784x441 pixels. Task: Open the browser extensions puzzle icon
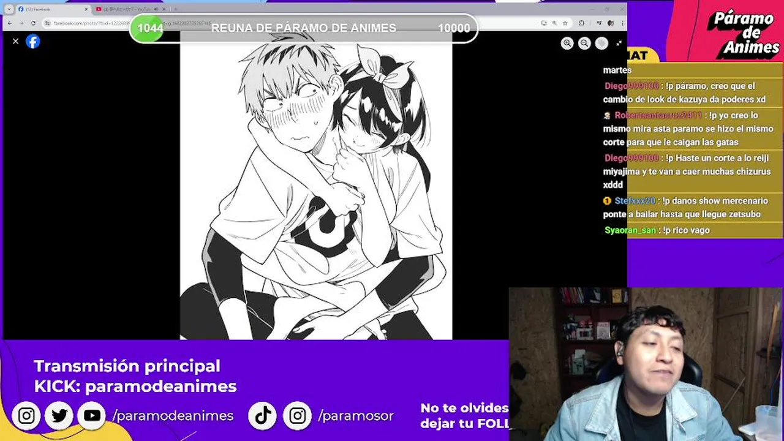(x=581, y=23)
